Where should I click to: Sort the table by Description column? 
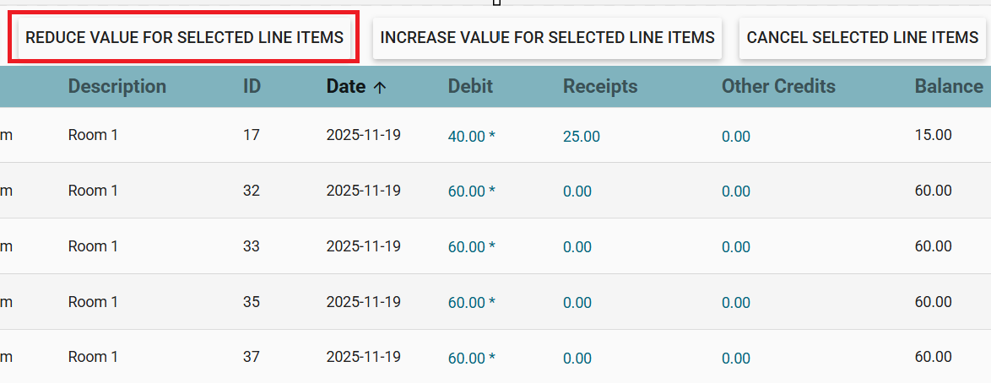[116, 86]
